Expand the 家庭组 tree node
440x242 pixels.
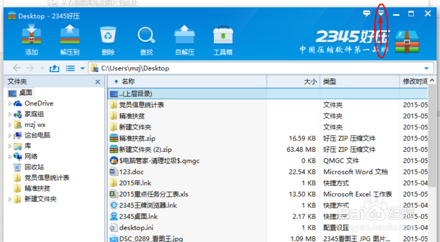[10, 114]
